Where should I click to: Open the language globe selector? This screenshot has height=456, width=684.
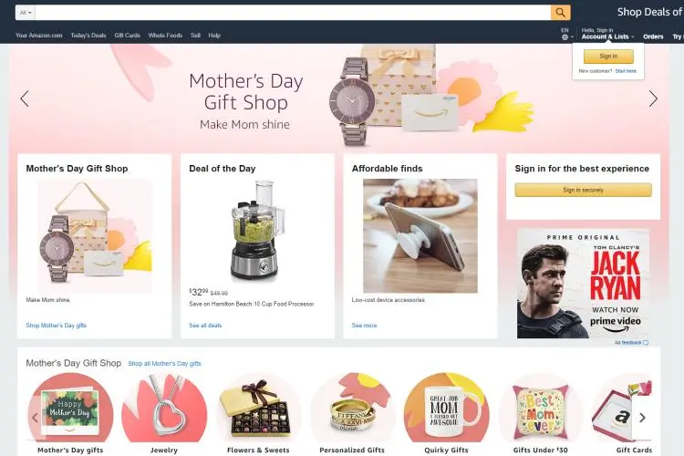point(566,35)
